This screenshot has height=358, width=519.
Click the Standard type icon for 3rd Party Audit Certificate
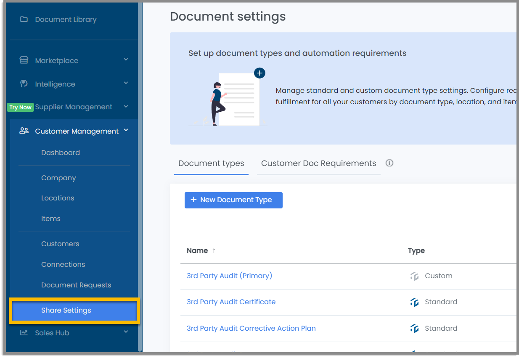(414, 302)
